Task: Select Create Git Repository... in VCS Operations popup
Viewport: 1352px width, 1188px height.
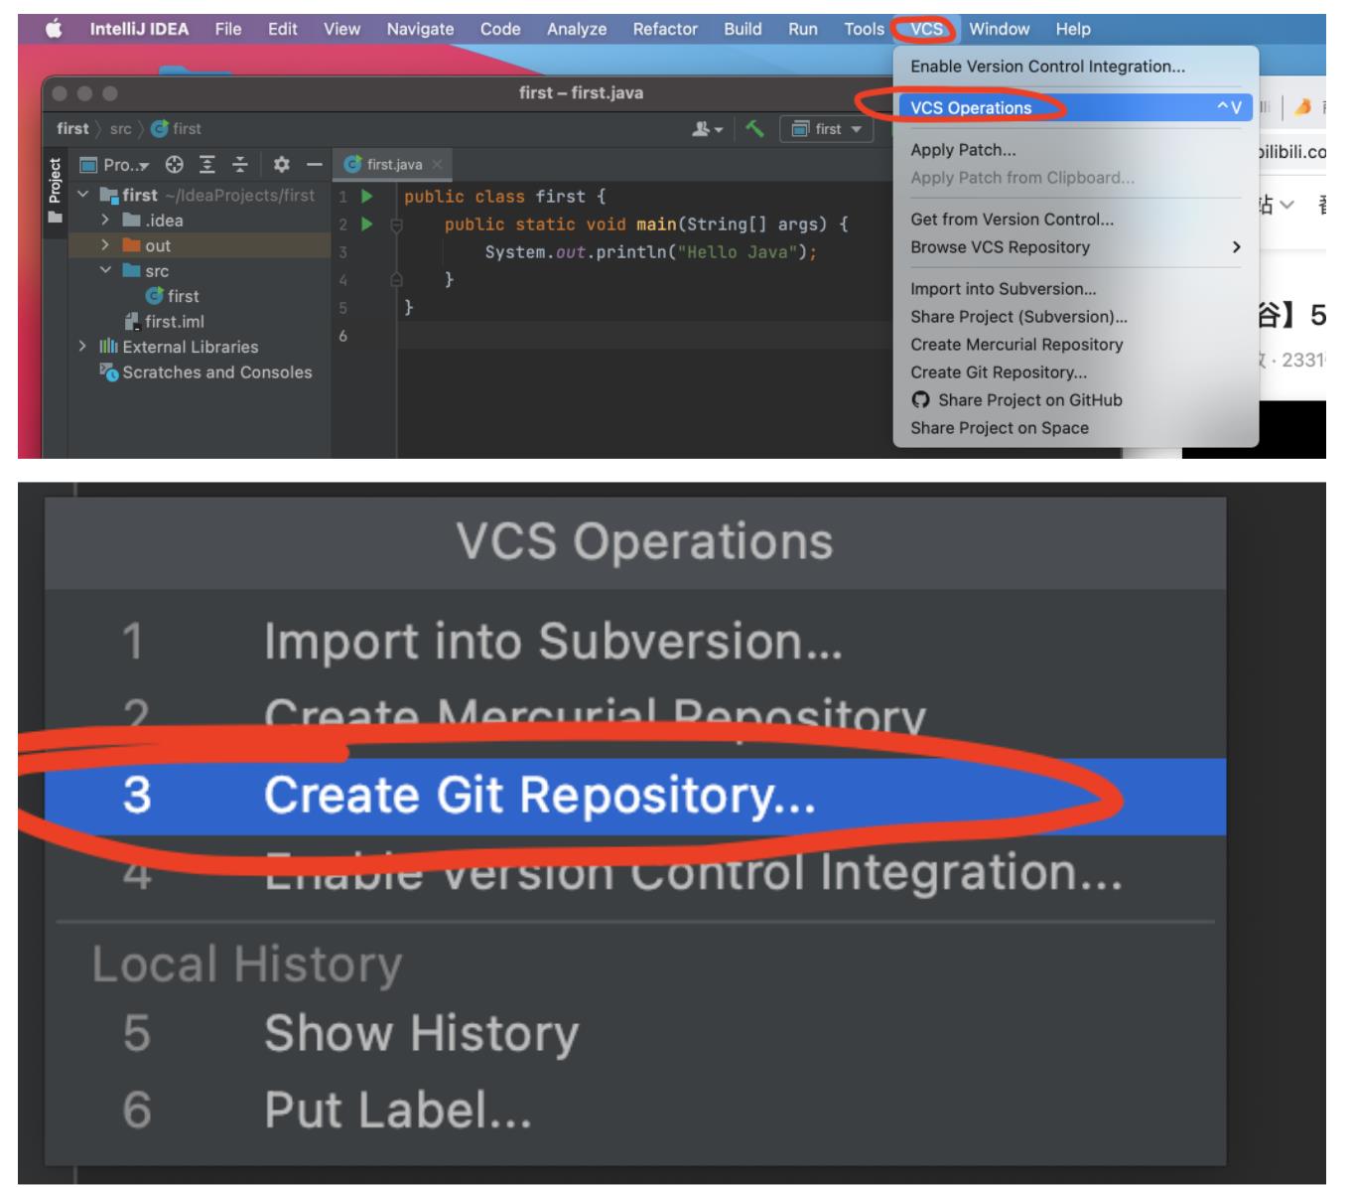Action: tap(635, 797)
